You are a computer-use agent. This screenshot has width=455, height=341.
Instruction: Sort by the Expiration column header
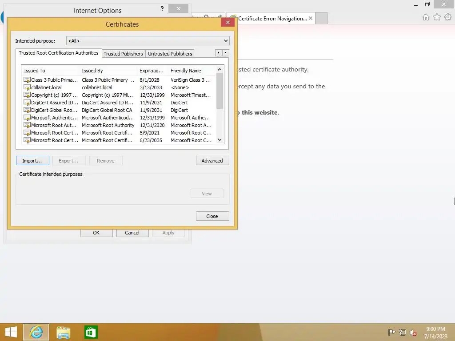pyautogui.click(x=152, y=71)
